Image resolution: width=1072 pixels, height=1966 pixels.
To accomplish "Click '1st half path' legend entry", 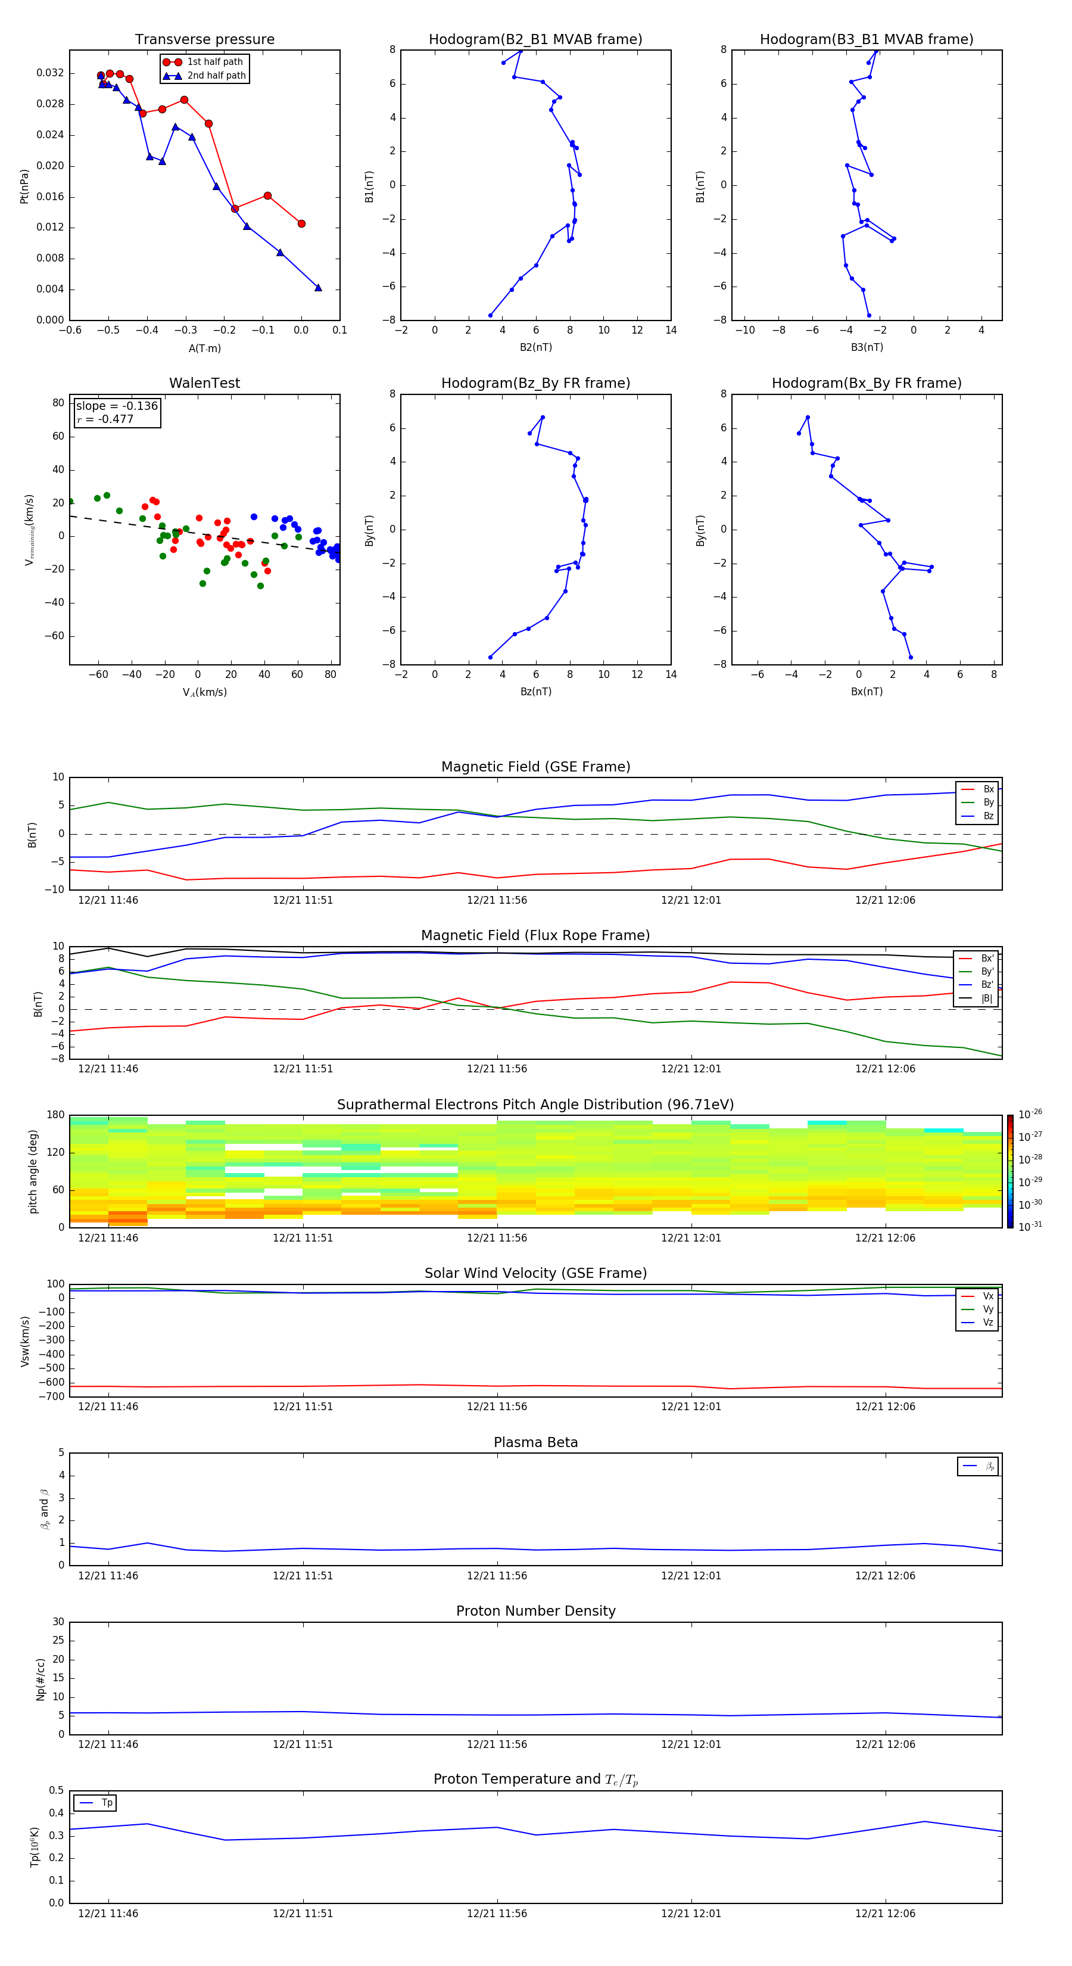I will (203, 62).
